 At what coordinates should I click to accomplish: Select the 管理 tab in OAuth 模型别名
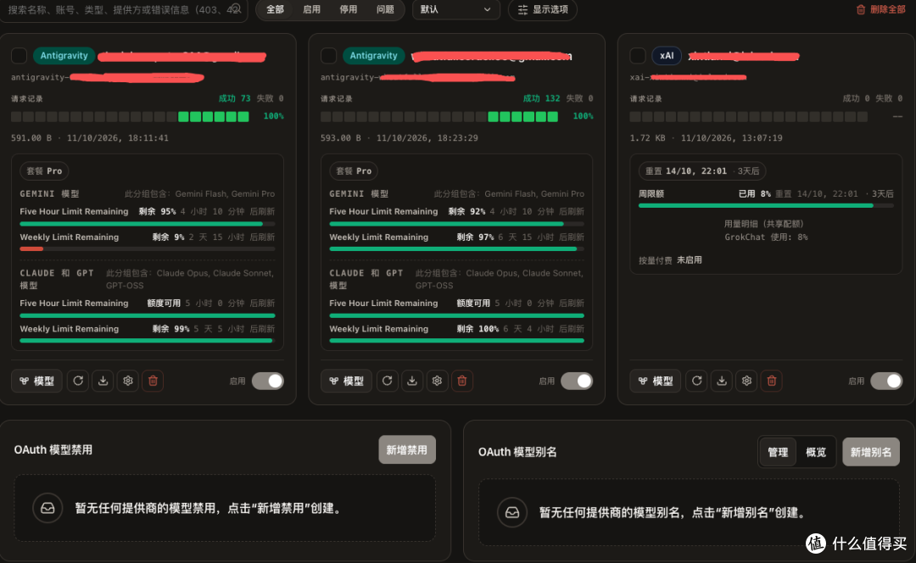click(778, 452)
